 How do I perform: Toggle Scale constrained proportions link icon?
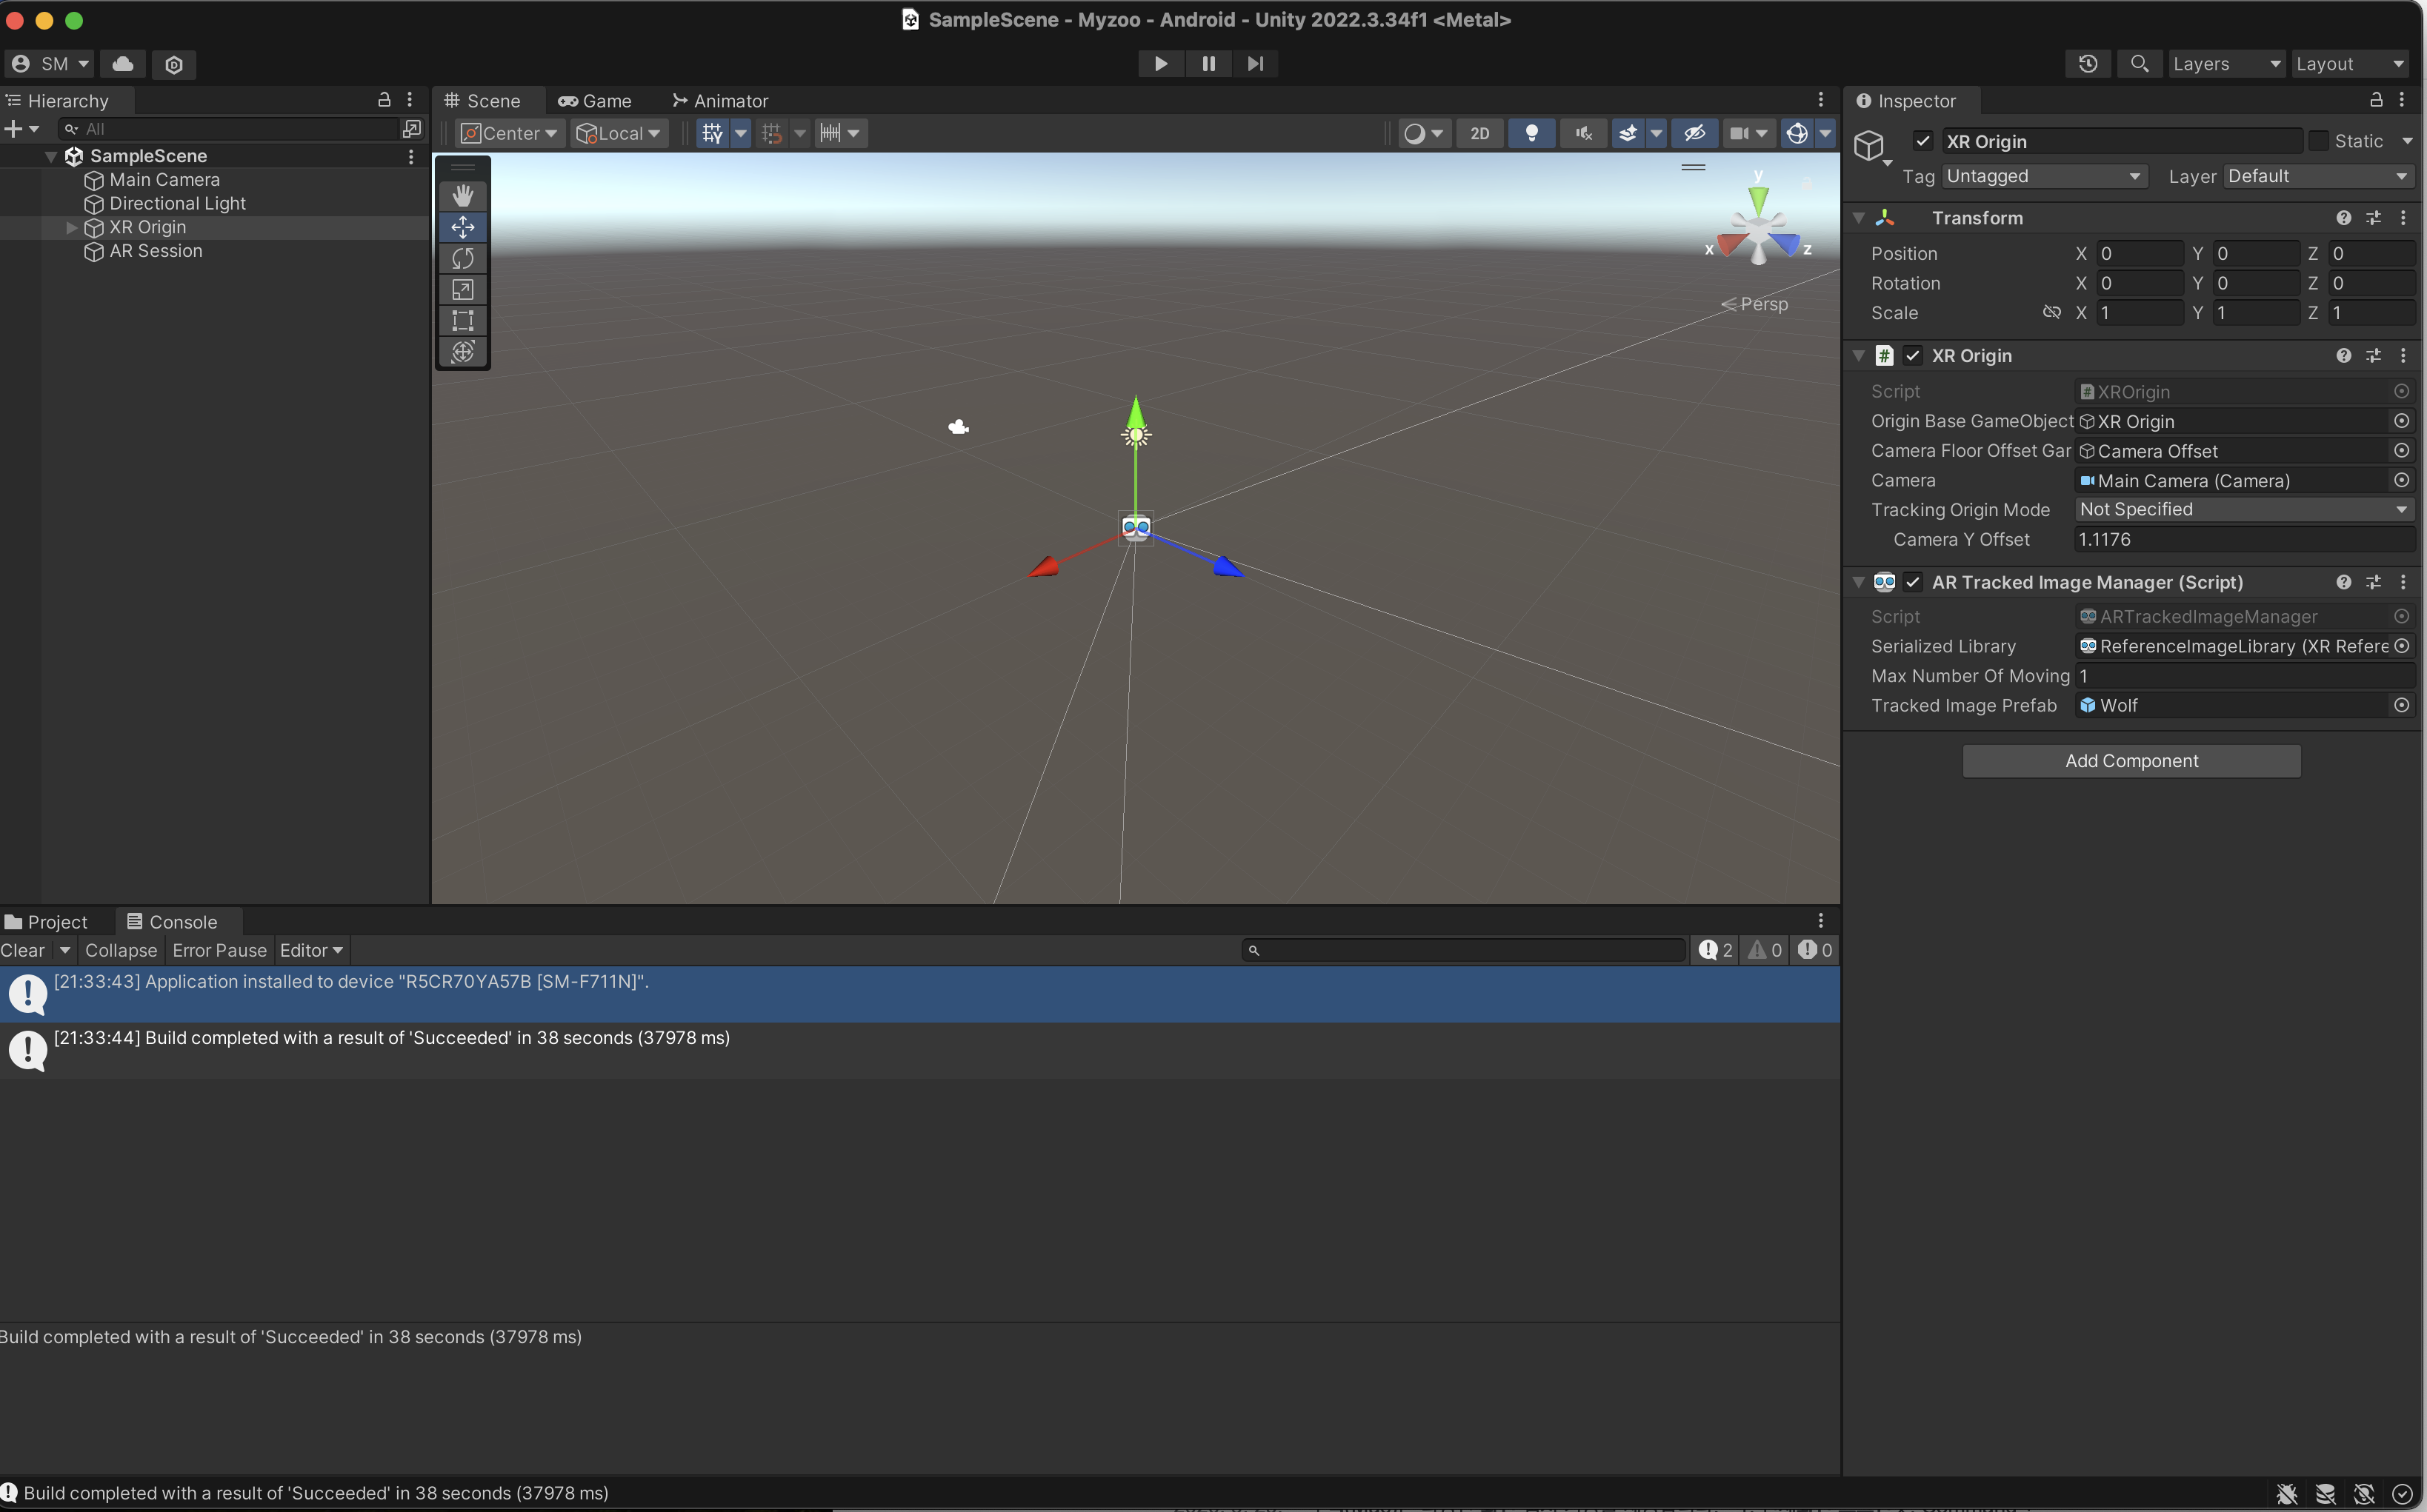point(2051,313)
